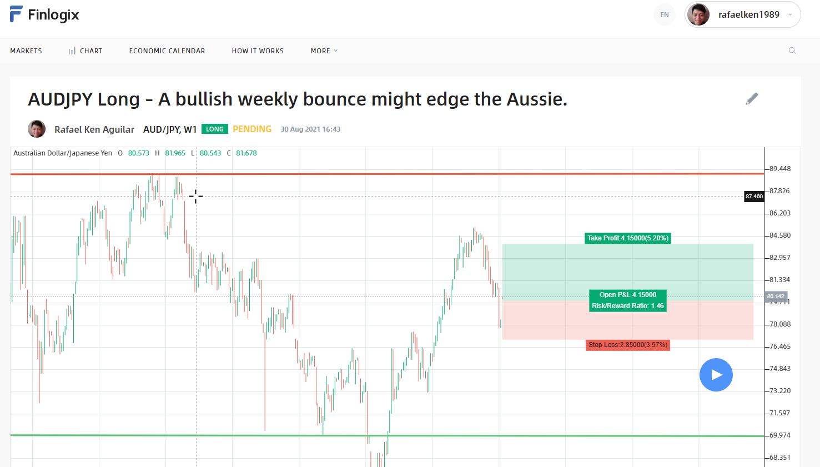This screenshot has width=820, height=467.
Task: Expand the rafaelken1989 account dropdown arrow
Action: point(790,15)
